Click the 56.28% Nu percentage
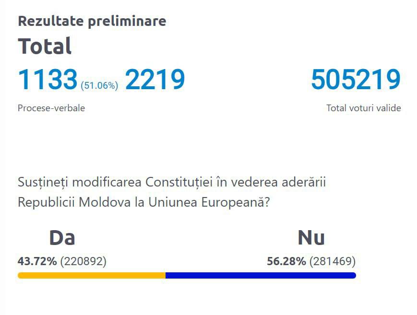417x315 pixels. [286, 261]
